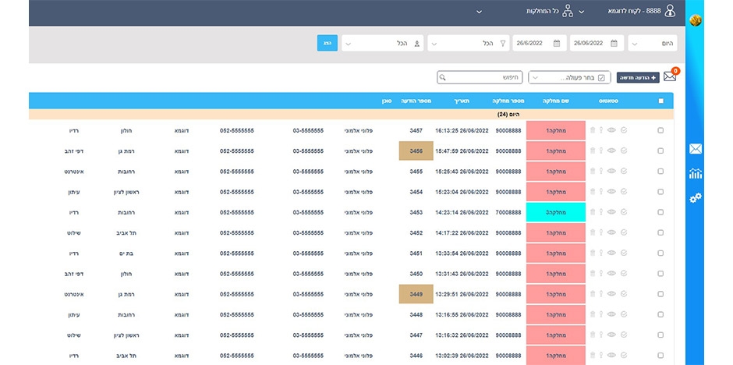This screenshot has height=365, width=733.
Task: Sort by the שם מחלקה column header
Action: (x=556, y=101)
